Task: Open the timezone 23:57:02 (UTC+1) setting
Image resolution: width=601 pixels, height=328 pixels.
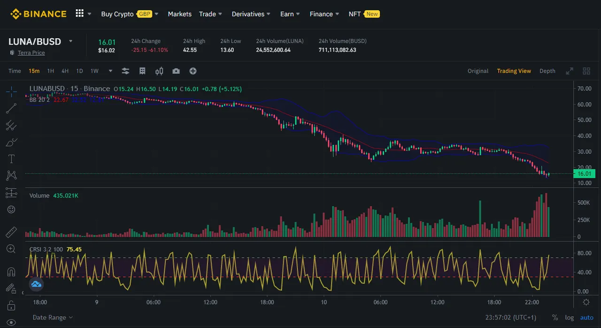Action: pyautogui.click(x=511, y=317)
